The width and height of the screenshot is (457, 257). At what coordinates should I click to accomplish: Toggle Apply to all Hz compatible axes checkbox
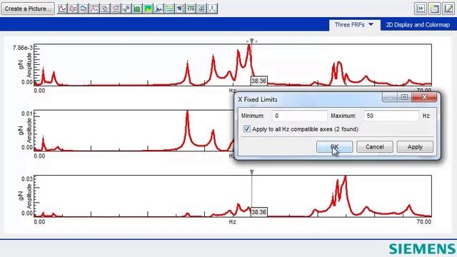247,128
